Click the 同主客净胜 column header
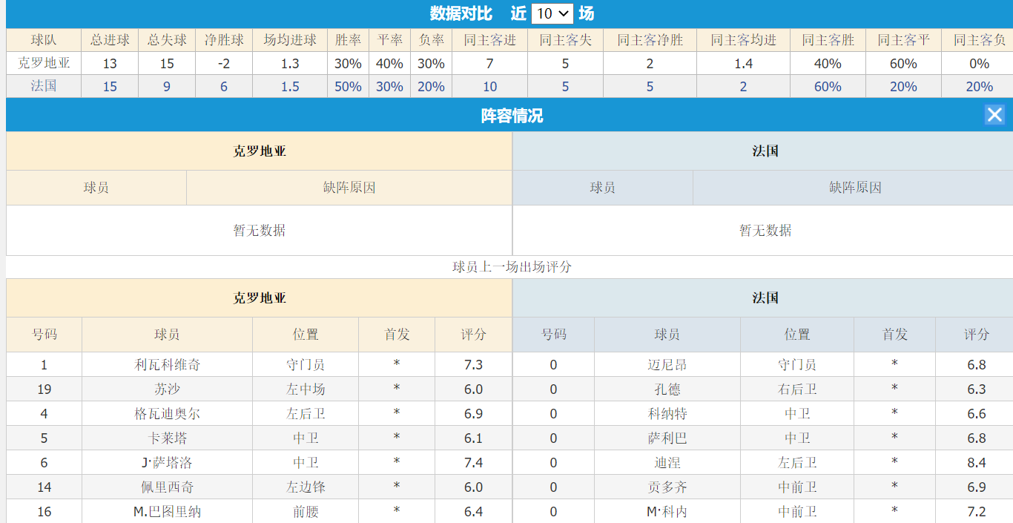 (x=648, y=40)
